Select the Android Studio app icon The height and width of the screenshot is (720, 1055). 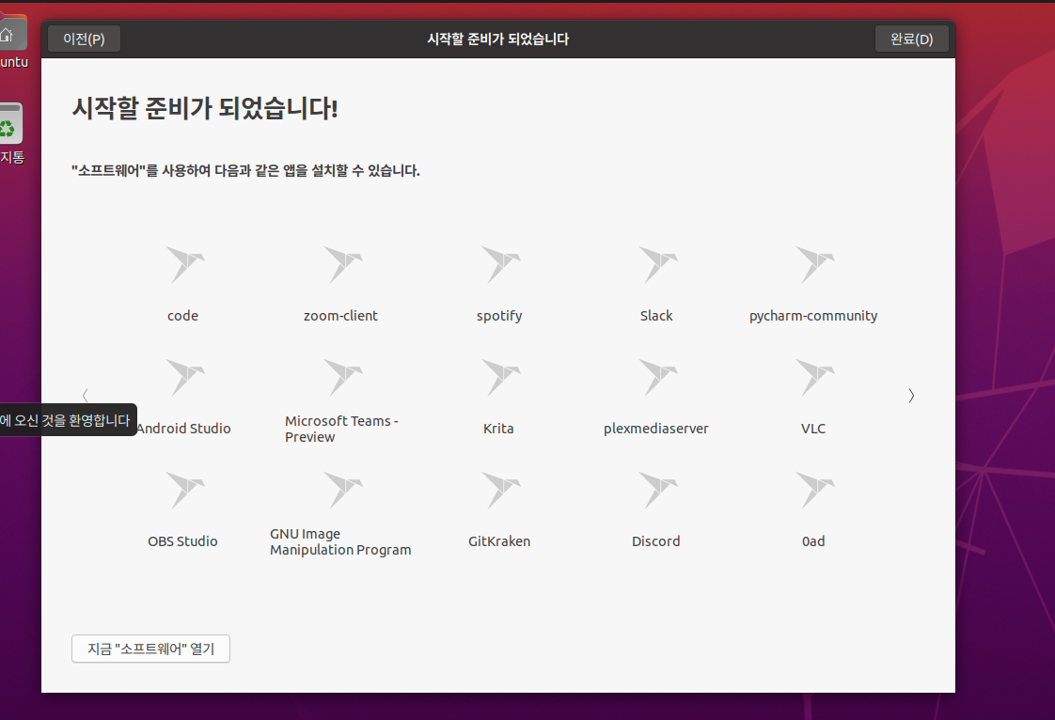184,377
